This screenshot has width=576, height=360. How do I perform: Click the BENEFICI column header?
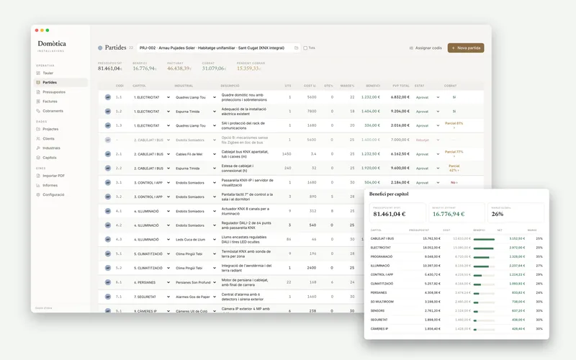pyautogui.click(x=372, y=86)
